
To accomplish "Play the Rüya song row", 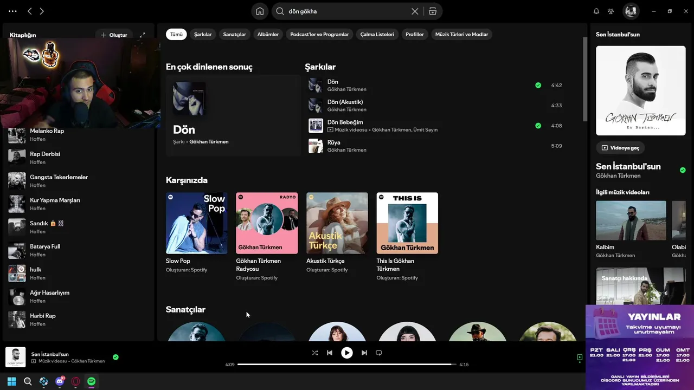I will (436, 146).
